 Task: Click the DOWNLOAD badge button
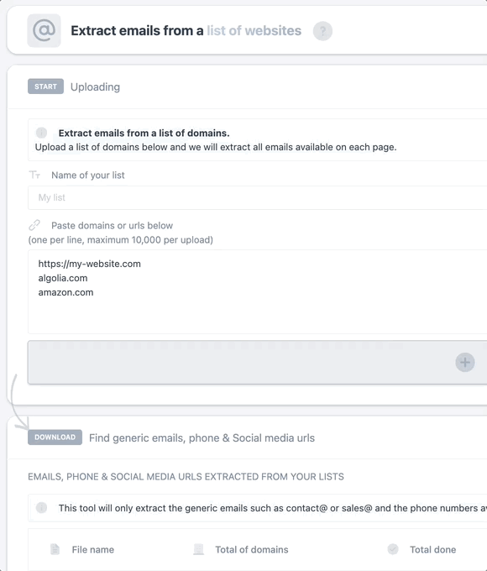coord(55,437)
